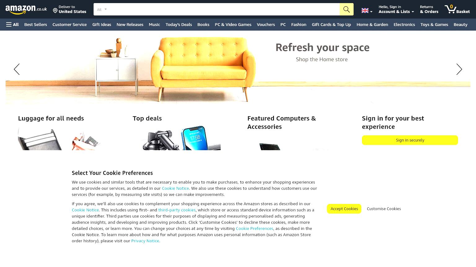
Task: Open Best Sellers menu item
Action: coord(36,24)
